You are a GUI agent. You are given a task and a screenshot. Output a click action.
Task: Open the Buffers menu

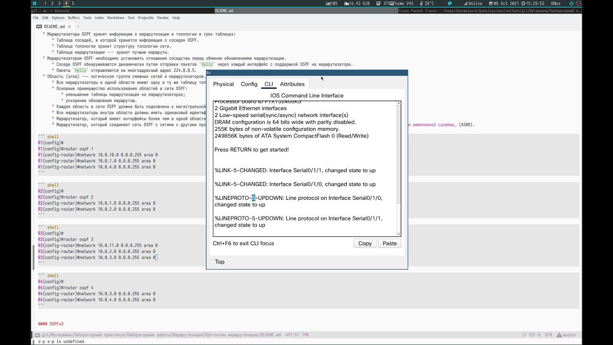74,18
